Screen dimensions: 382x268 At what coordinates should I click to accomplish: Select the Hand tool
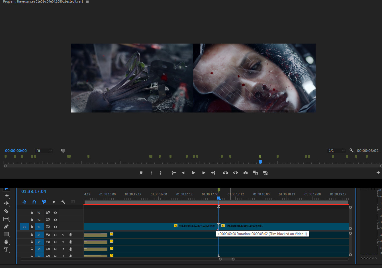pyautogui.click(x=6, y=242)
